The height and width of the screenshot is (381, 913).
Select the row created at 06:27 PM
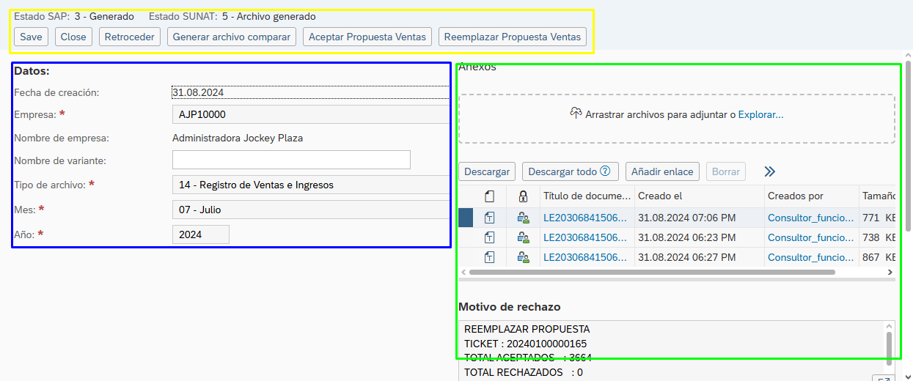[x=466, y=257]
